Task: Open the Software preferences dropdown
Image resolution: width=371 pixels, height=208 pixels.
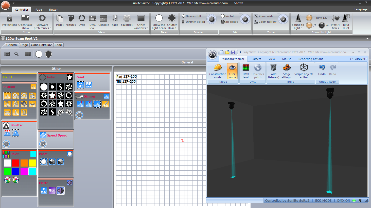Action: point(42,22)
